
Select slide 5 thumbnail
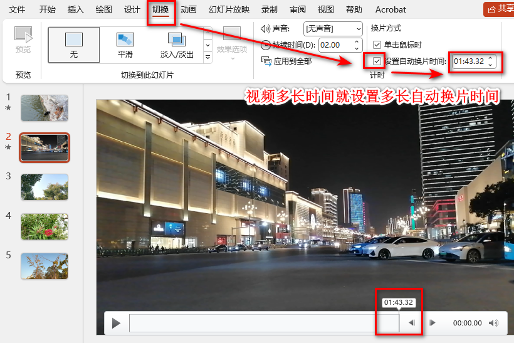[x=45, y=266]
